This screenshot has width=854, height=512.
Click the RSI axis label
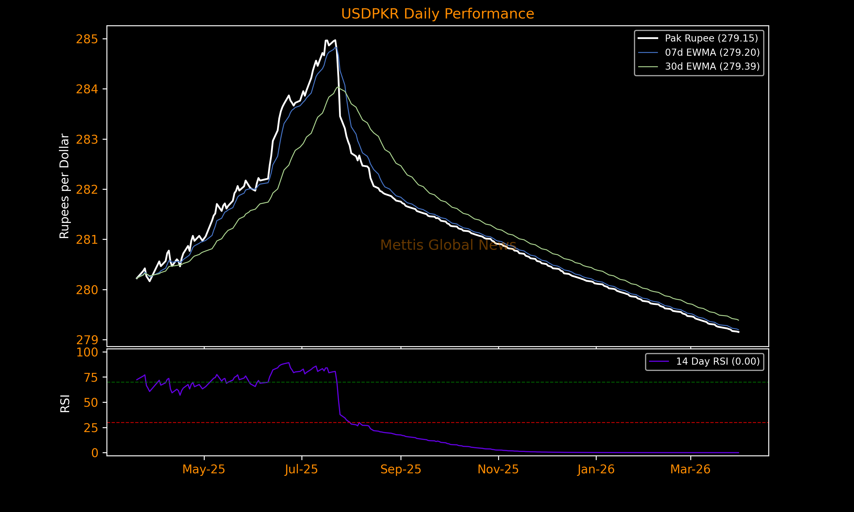[65, 403]
